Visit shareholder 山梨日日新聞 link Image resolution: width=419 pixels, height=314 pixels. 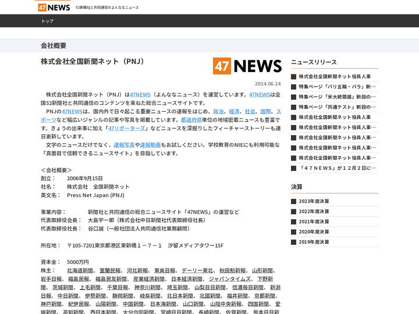(210, 287)
